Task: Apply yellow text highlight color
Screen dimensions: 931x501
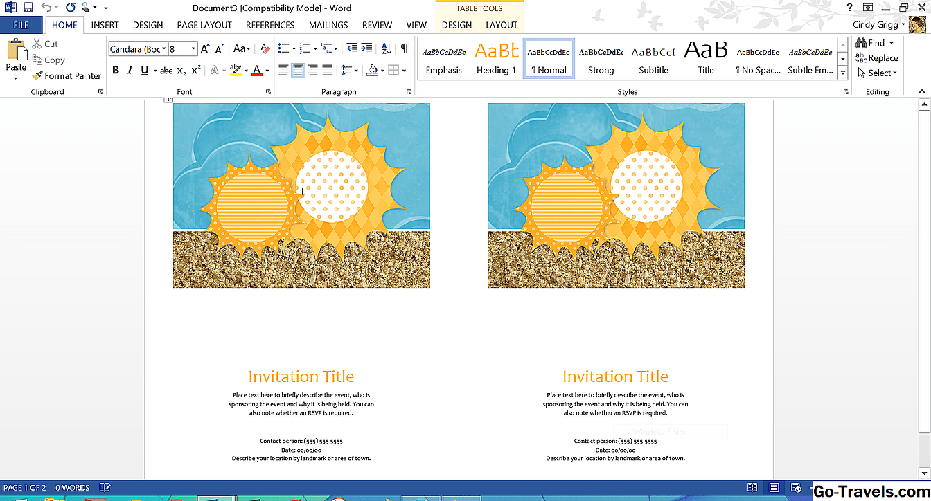Action: tap(234, 70)
